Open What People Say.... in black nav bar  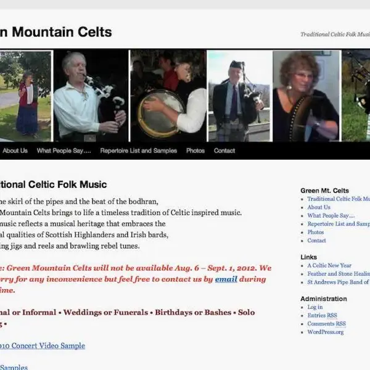64,150
